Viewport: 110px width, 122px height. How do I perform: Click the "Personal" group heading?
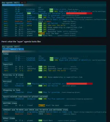coord(7,82)
